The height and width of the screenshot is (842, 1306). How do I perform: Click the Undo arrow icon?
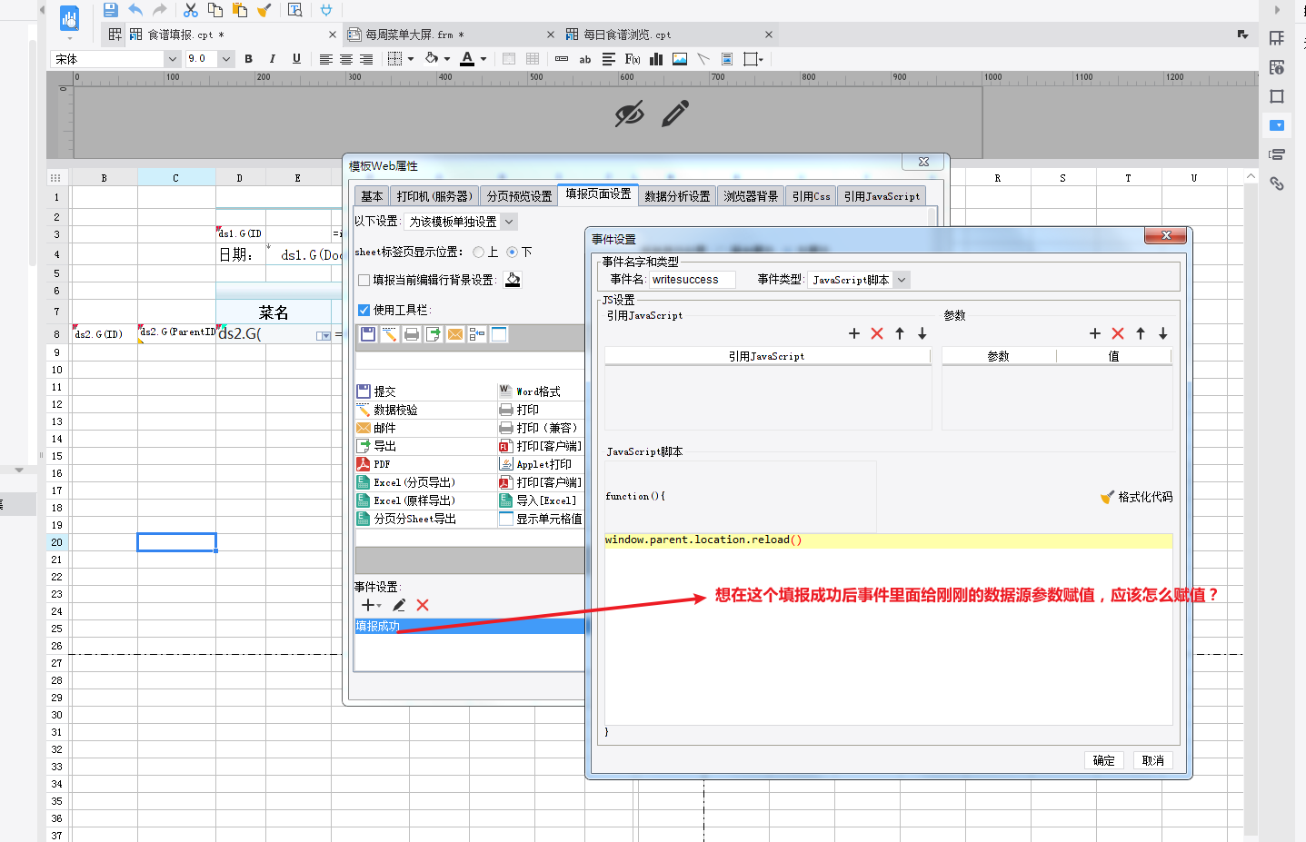pos(135,10)
